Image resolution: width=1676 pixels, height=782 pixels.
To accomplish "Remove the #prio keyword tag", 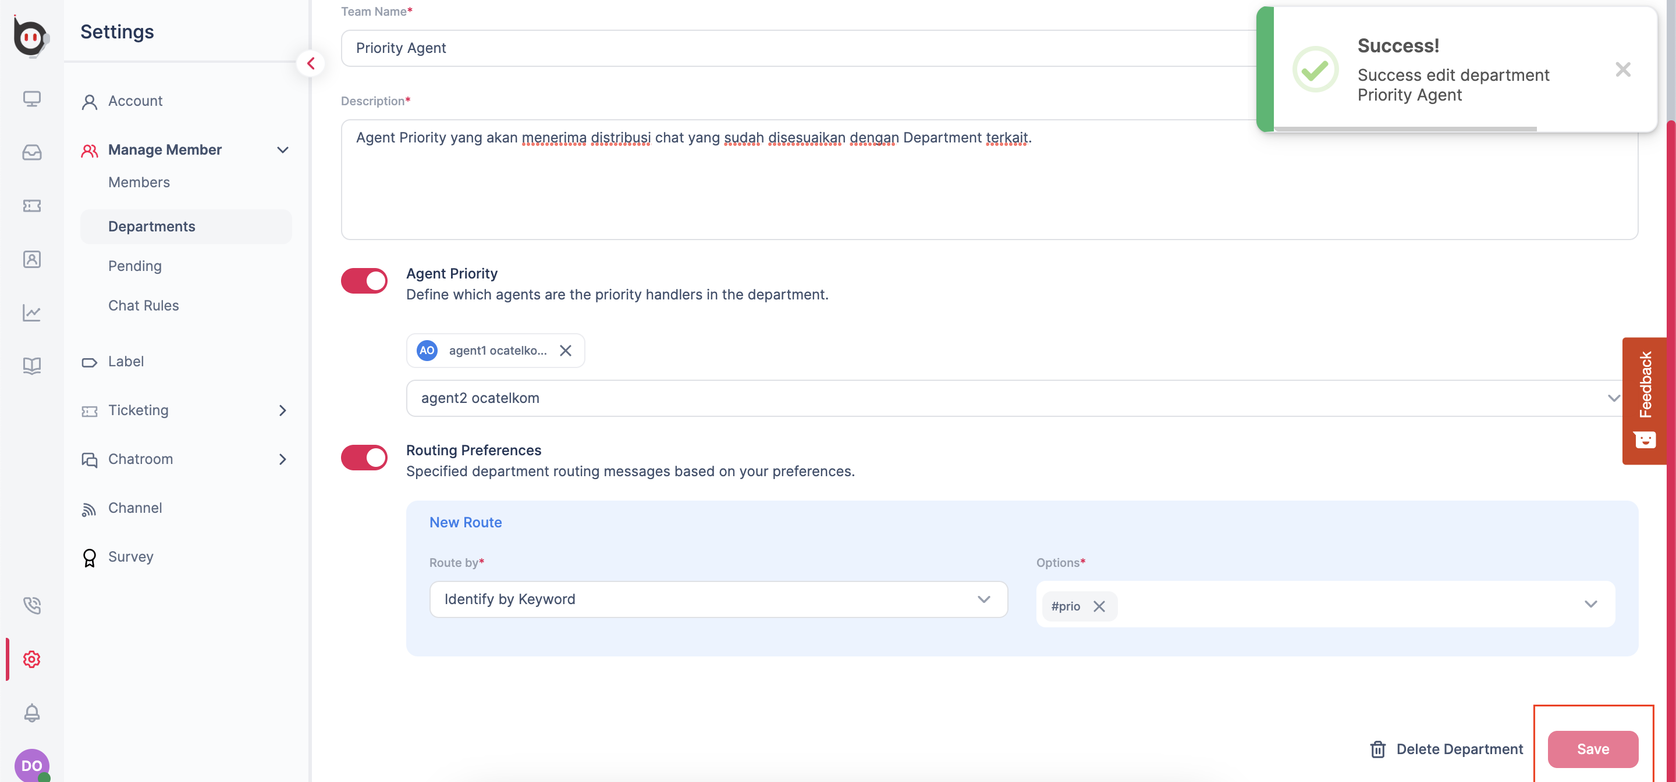I will (x=1099, y=606).
